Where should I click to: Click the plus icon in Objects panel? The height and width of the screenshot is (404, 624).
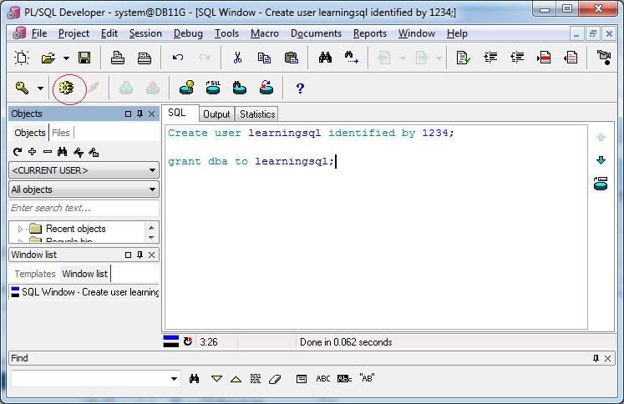click(33, 152)
